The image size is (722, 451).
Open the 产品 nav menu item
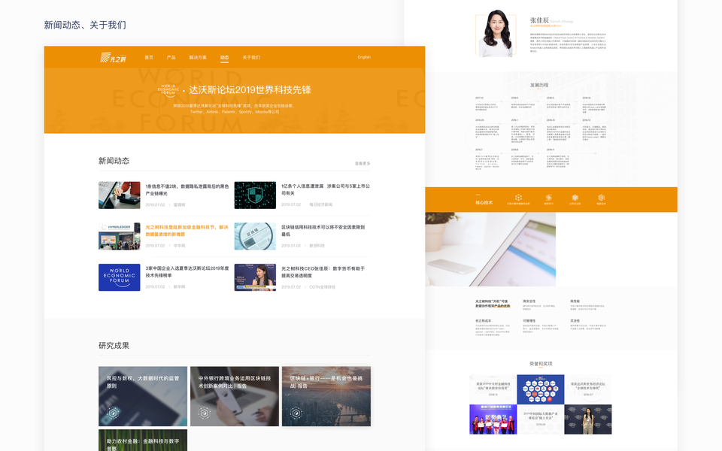point(171,58)
